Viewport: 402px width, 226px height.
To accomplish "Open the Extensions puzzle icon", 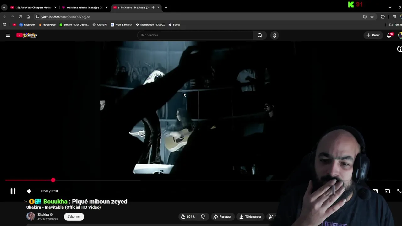I will point(383,17).
